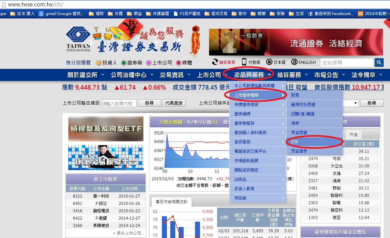The height and width of the screenshot is (238, 390).
Task: Expand the 產品與服務 navigation menu
Action: click(253, 75)
